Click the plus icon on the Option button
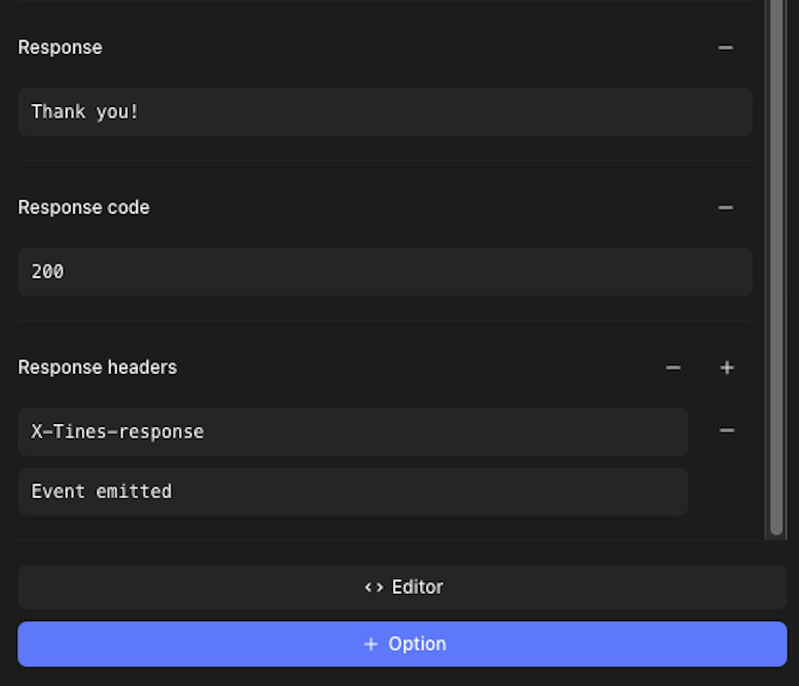799x686 pixels. (x=371, y=644)
